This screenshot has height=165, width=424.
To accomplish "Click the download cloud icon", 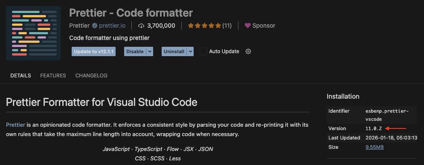I will coord(141,26).
